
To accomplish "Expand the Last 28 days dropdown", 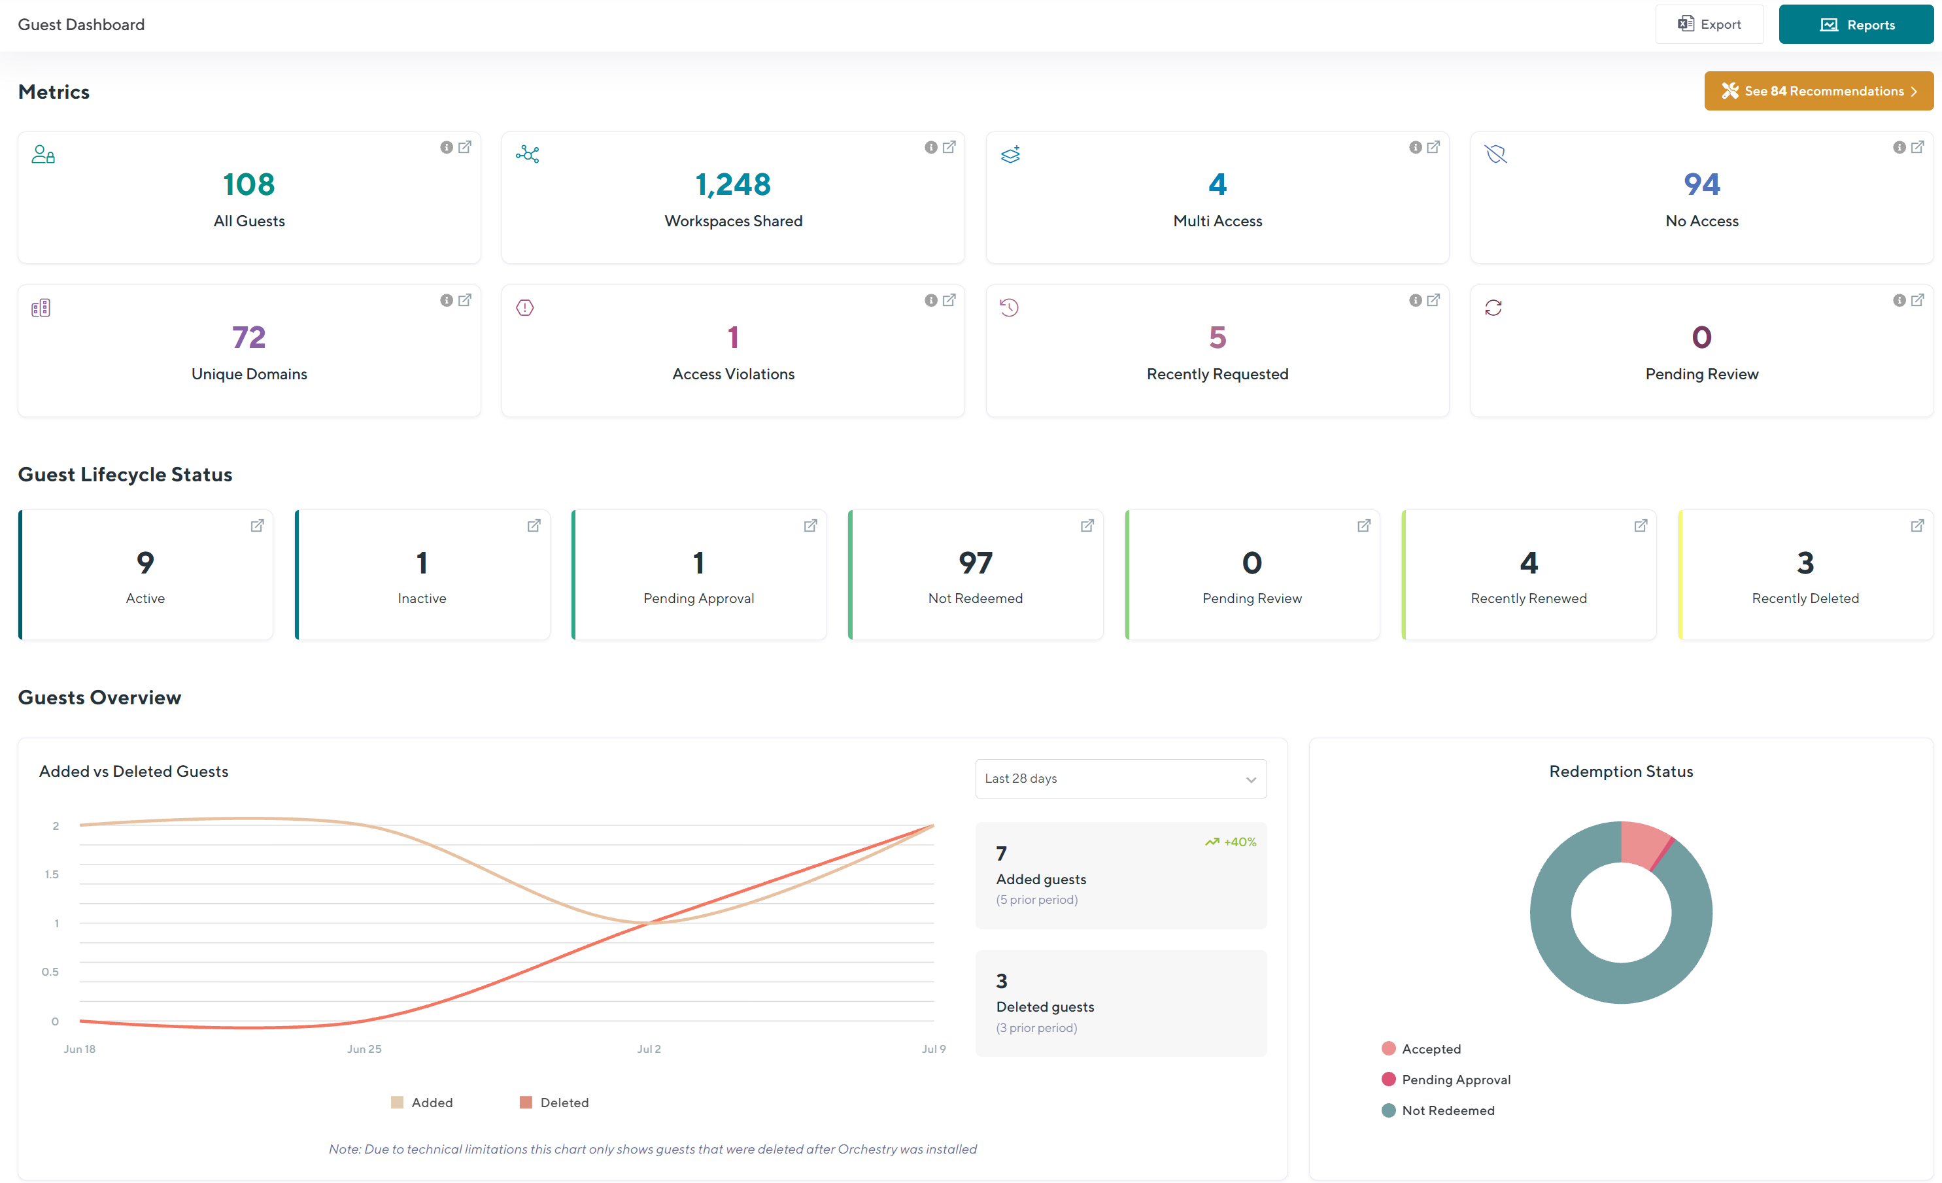I will tap(1121, 779).
